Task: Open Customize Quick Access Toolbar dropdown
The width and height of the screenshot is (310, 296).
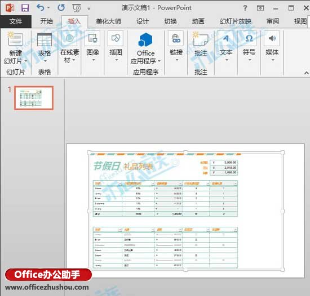Action: (88, 8)
